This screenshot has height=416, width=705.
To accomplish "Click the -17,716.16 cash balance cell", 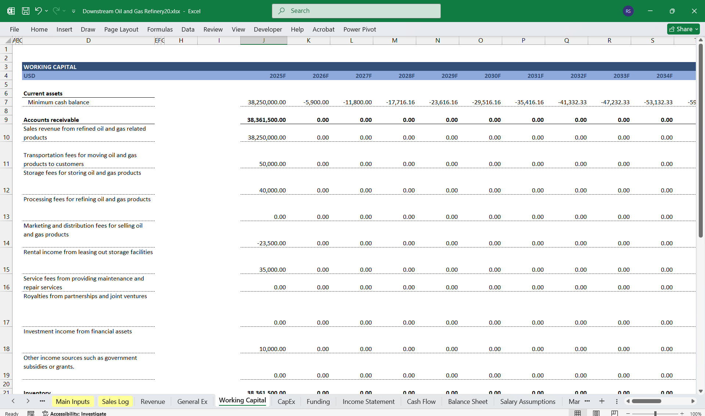I will (395, 102).
